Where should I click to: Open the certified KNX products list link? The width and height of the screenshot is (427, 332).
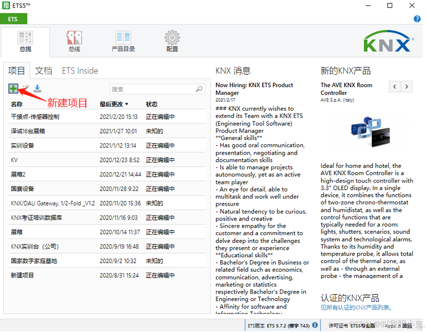356,307
